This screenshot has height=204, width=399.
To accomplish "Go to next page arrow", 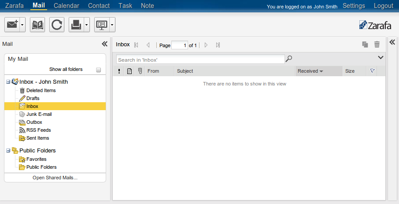I will point(206,45).
